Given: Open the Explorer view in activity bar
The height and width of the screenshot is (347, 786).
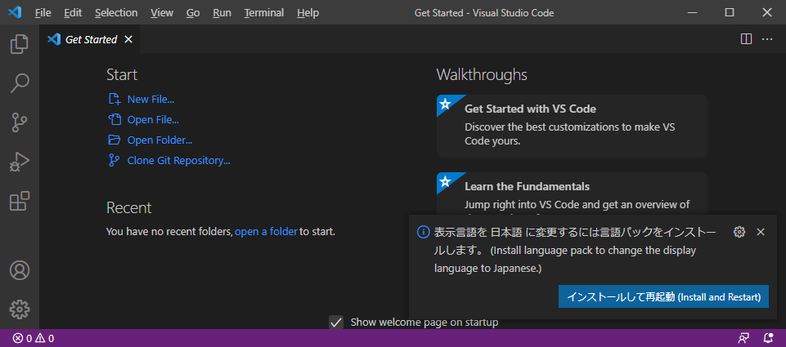Looking at the screenshot, I should pyautogui.click(x=20, y=44).
